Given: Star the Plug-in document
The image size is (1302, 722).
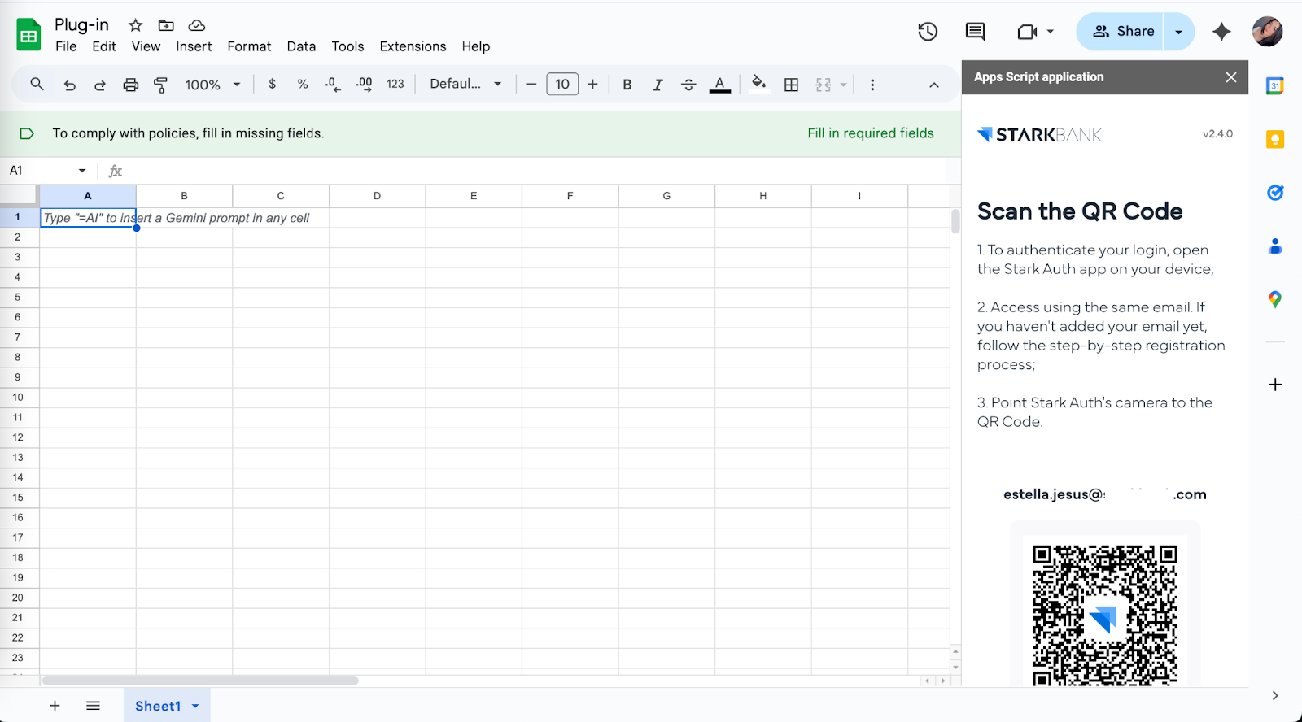Looking at the screenshot, I should [x=136, y=25].
